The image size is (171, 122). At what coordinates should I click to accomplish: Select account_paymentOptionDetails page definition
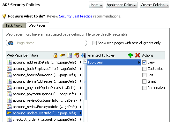coord(44,88)
